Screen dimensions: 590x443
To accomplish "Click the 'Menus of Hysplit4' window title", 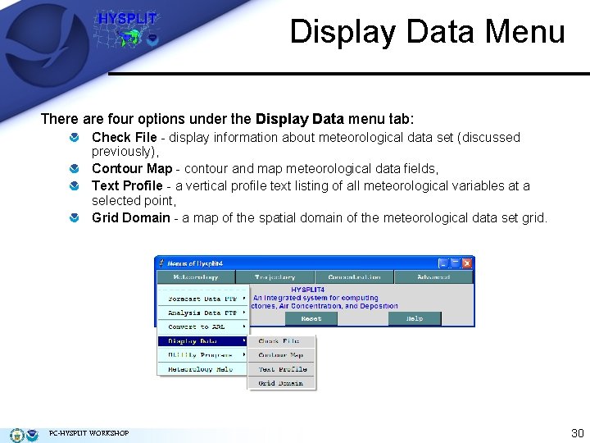I will click(195, 263).
